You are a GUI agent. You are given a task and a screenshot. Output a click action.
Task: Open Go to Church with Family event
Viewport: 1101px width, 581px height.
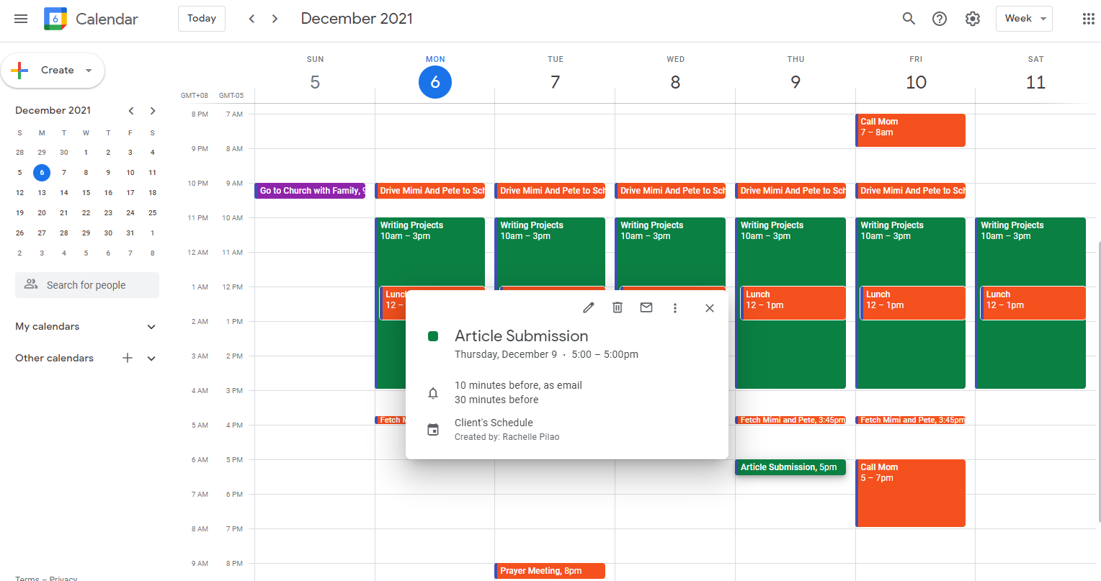[310, 191]
